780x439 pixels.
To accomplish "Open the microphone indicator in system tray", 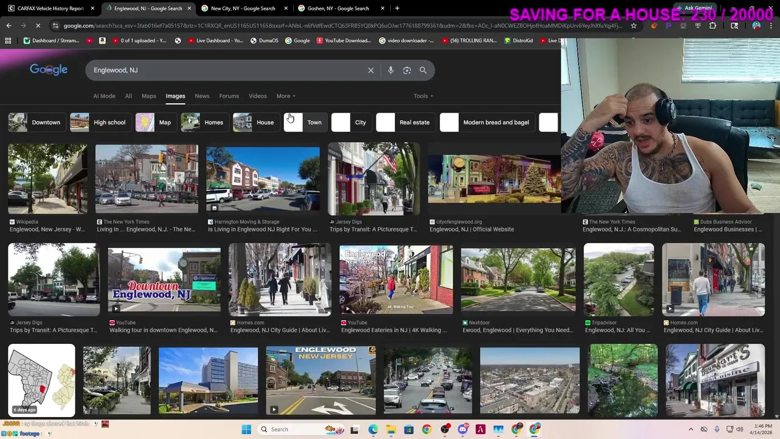I will tap(717, 429).
